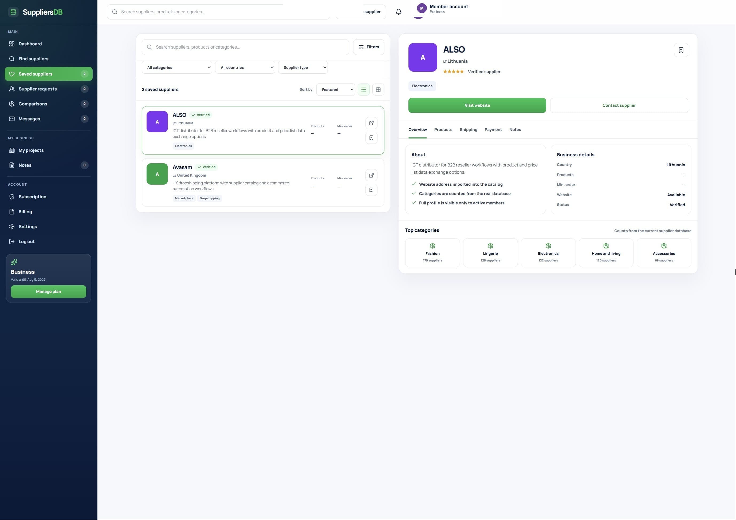The width and height of the screenshot is (736, 520).
Task: Click the Electronics tag in ALSO detail header
Action: click(x=422, y=86)
